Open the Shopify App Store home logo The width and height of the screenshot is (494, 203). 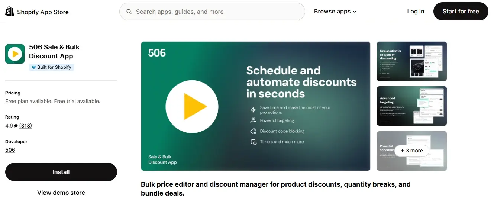pos(37,12)
